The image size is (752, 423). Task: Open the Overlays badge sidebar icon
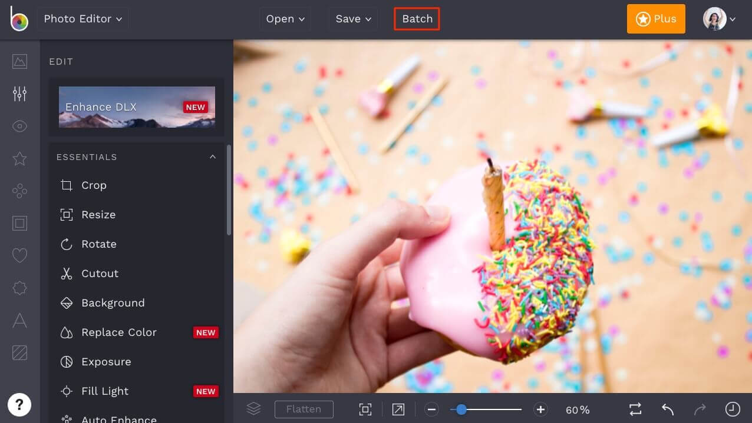(x=19, y=288)
